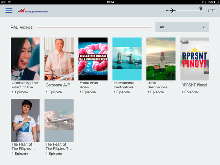Select the International Destinations title
220x165 pixels.
[124, 85]
